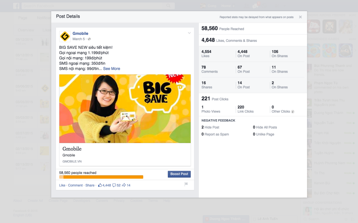358x223 pixels.
Task: Select the 1 Photo Views stat
Action: point(211,109)
